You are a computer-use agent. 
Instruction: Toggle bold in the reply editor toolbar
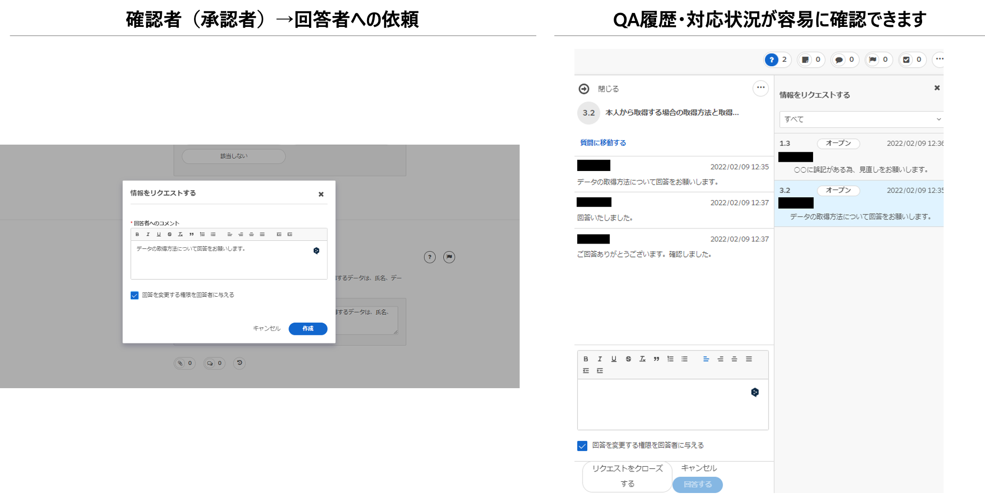[586, 359]
